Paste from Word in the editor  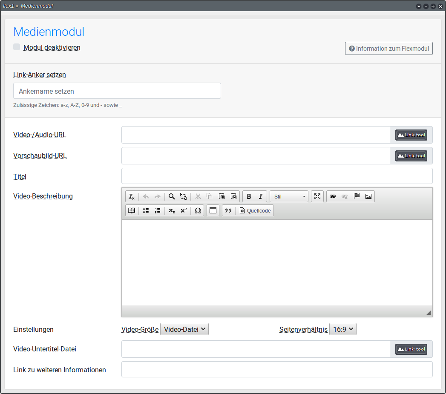pyautogui.click(x=234, y=196)
